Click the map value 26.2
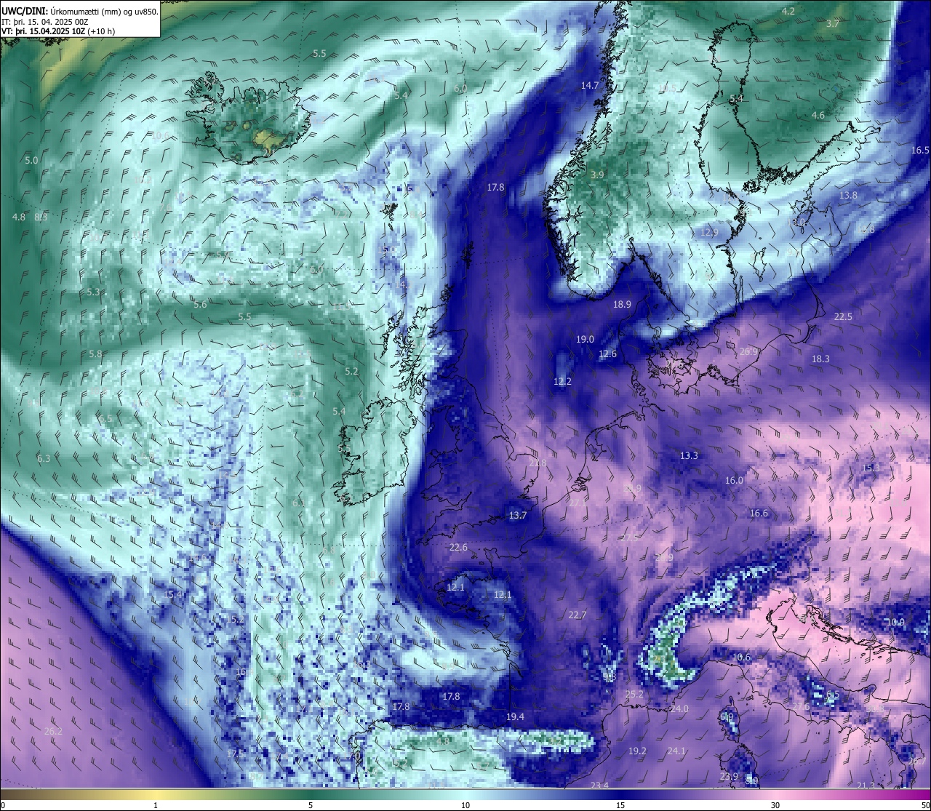Image resolution: width=931 pixels, height=811 pixels. click(x=53, y=731)
